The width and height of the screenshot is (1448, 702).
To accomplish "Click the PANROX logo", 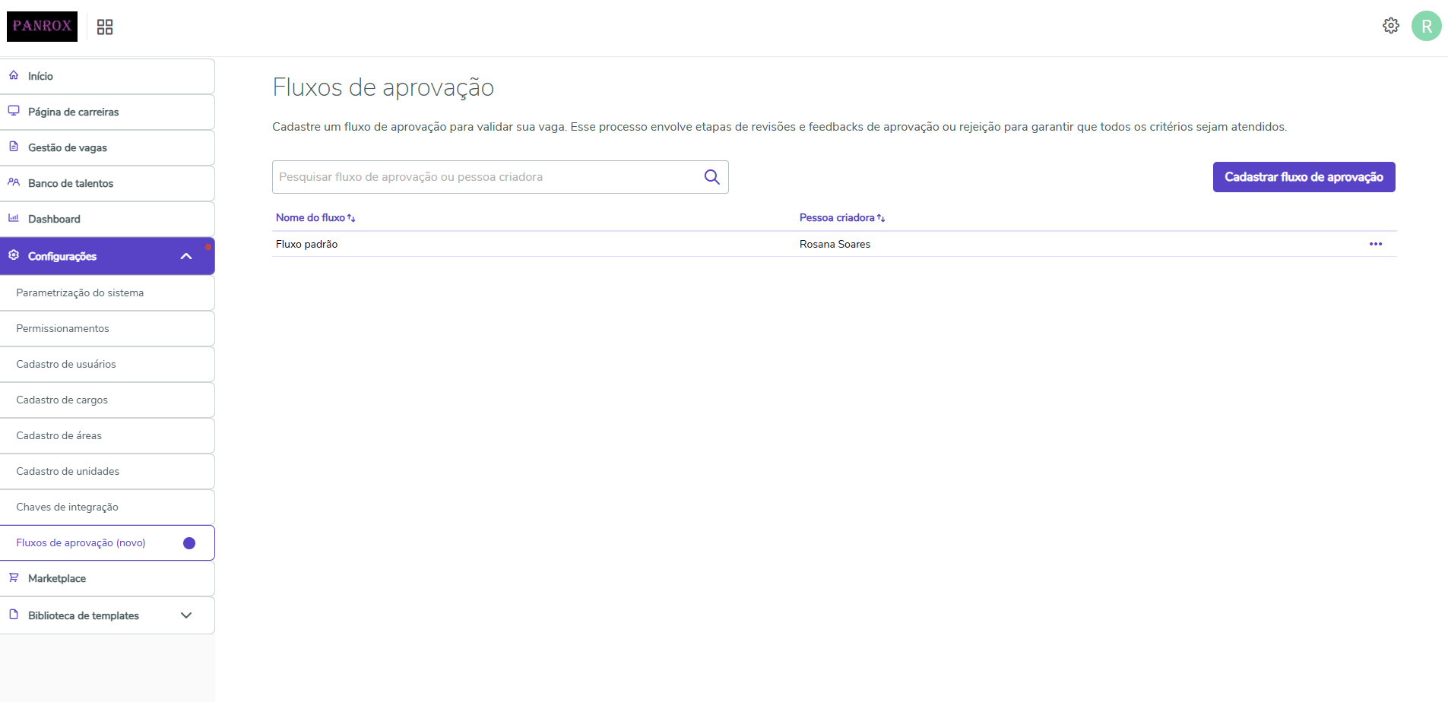I will (x=43, y=27).
